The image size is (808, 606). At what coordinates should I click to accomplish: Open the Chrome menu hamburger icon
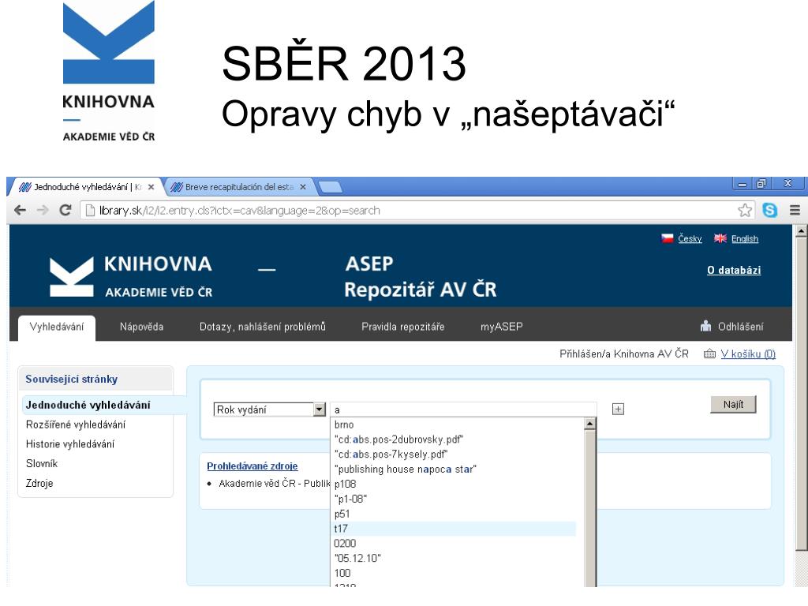coord(795,210)
